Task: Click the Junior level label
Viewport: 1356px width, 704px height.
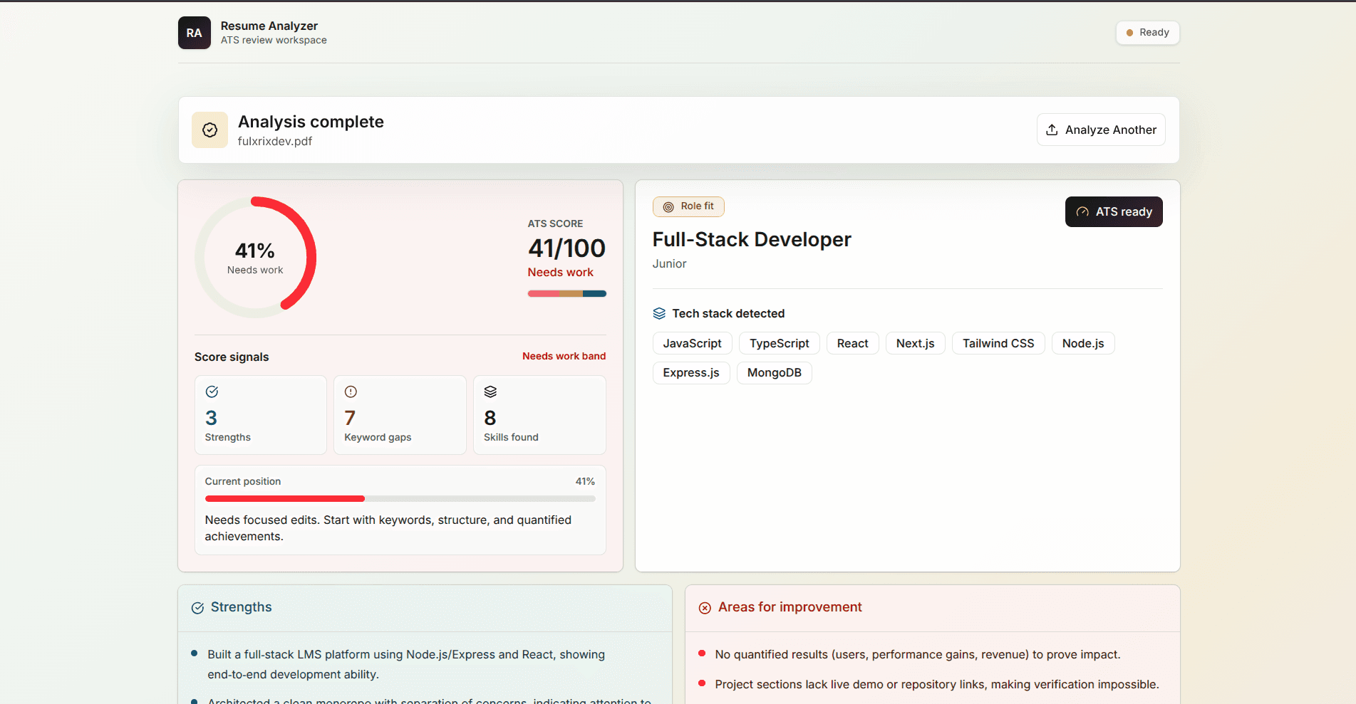Action: point(669,263)
